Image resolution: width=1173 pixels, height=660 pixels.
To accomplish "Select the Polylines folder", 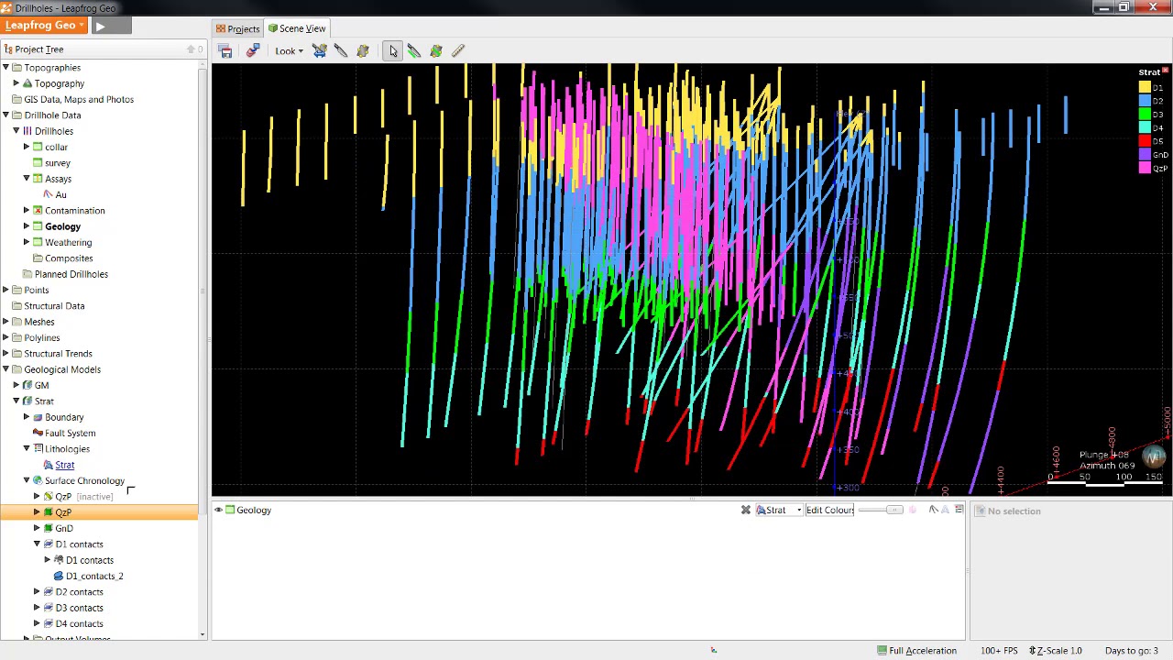I will (41, 337).
